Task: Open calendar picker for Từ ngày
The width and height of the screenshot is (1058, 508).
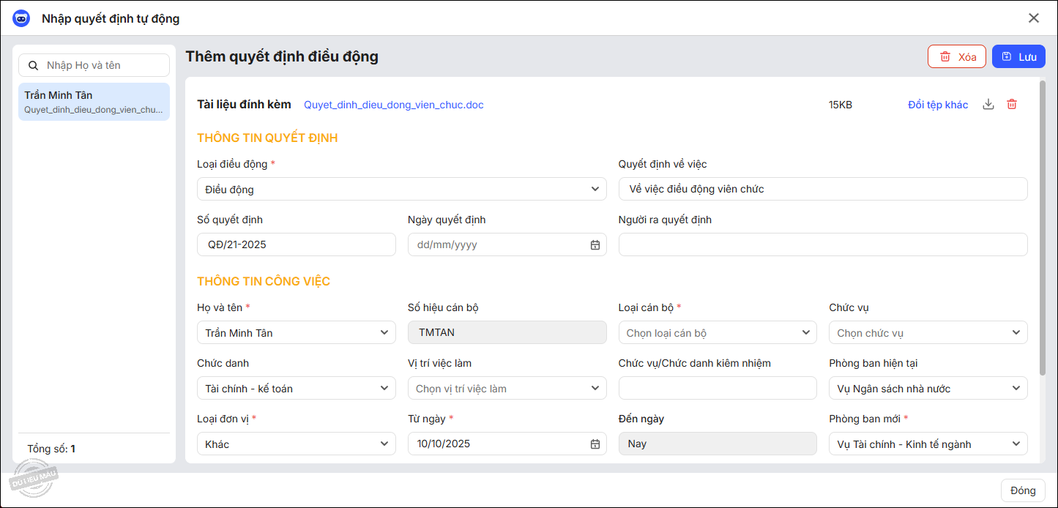Action: [x=595, y=444]
